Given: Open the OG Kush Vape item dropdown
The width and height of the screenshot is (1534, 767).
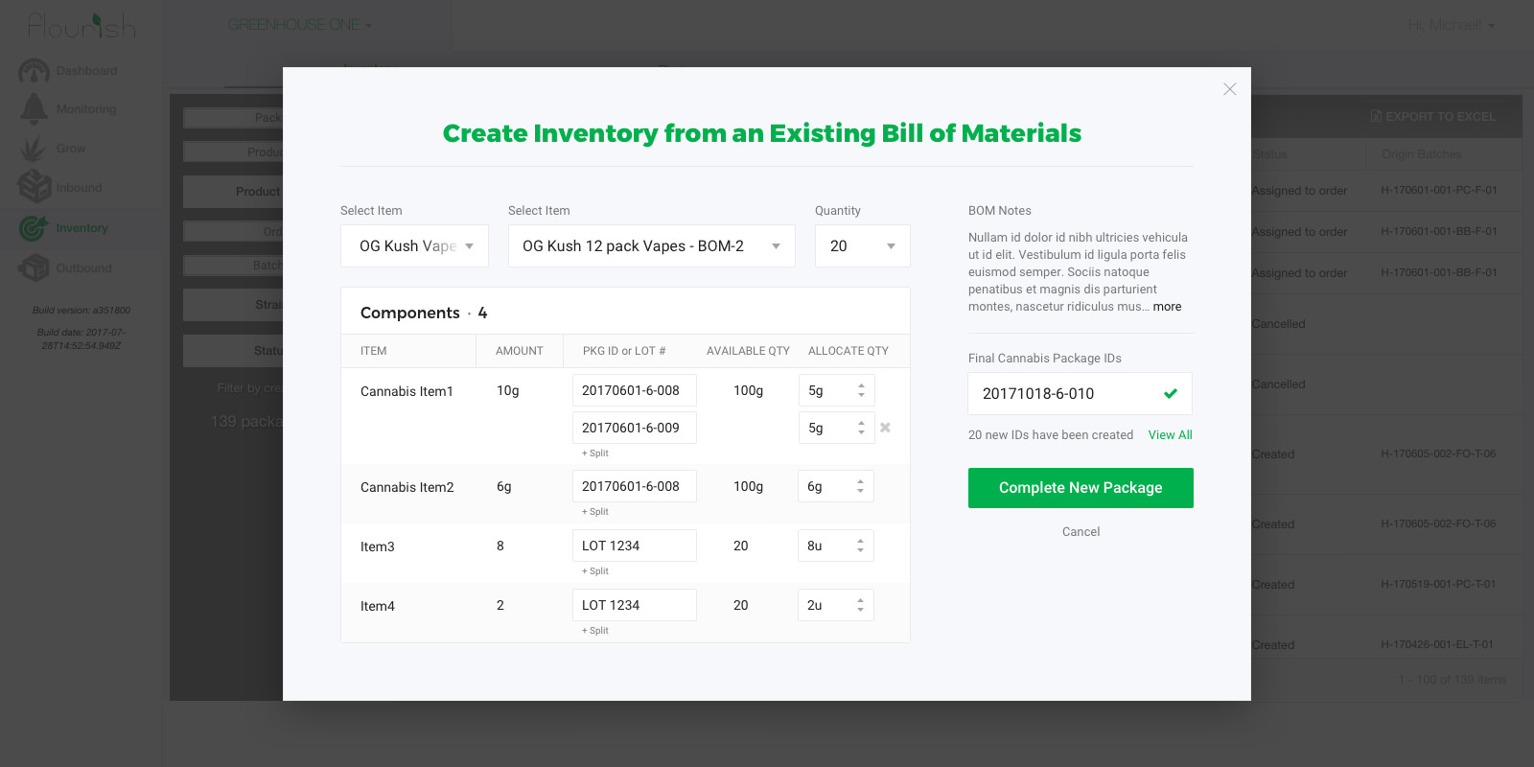Looking at the screenshot, I should click(414, 246).
